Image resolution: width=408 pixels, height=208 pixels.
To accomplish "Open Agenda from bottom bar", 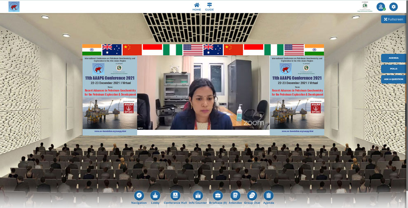I will 269,198.
